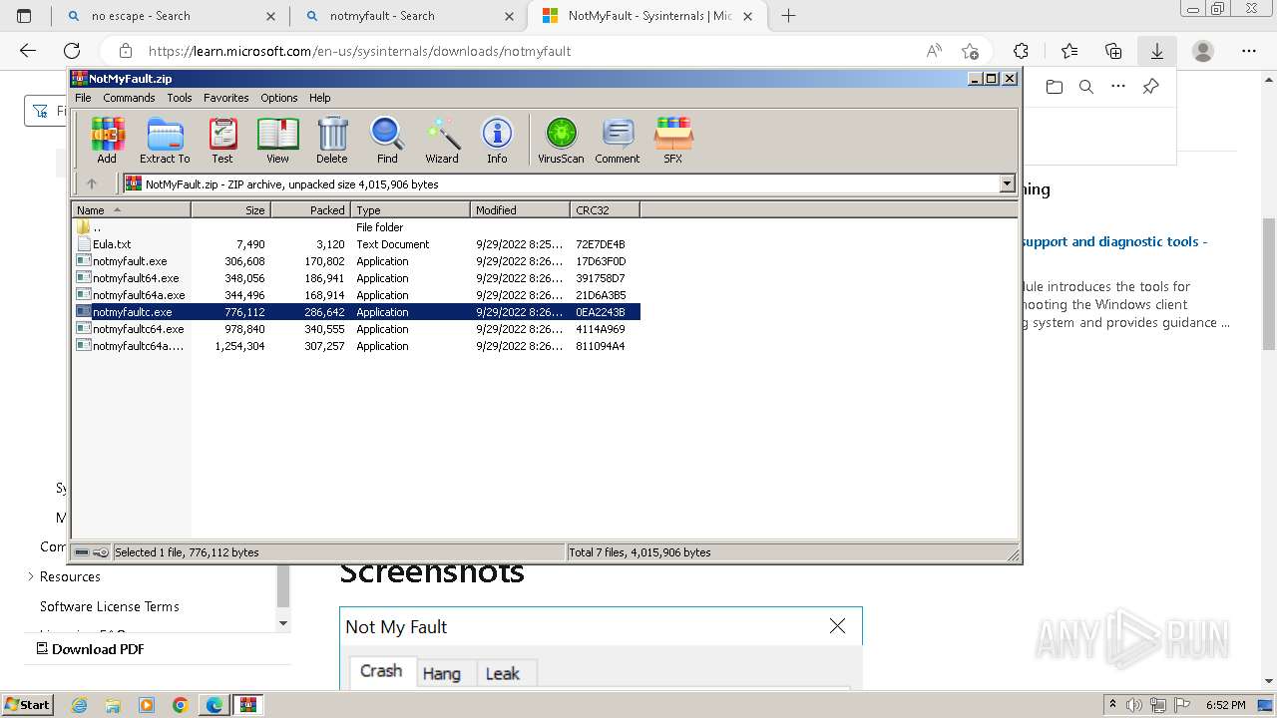The width and height of the screenshot is (1277, 718).
Task: Open Edge settings and more menu
Action: pyautogui.click(x=1249, y=51)
